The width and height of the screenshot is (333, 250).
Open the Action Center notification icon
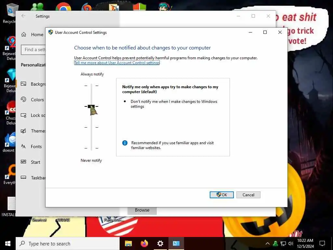(322, 243)
